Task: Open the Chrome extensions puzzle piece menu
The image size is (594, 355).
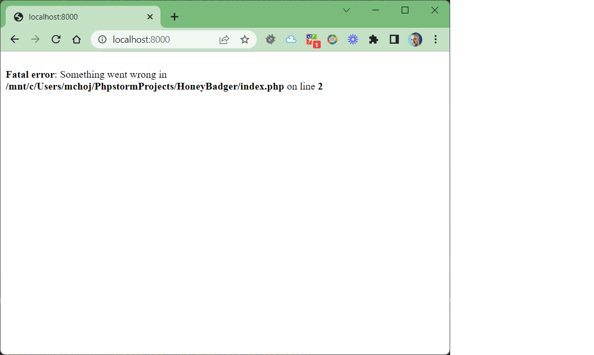Action: 373,39
